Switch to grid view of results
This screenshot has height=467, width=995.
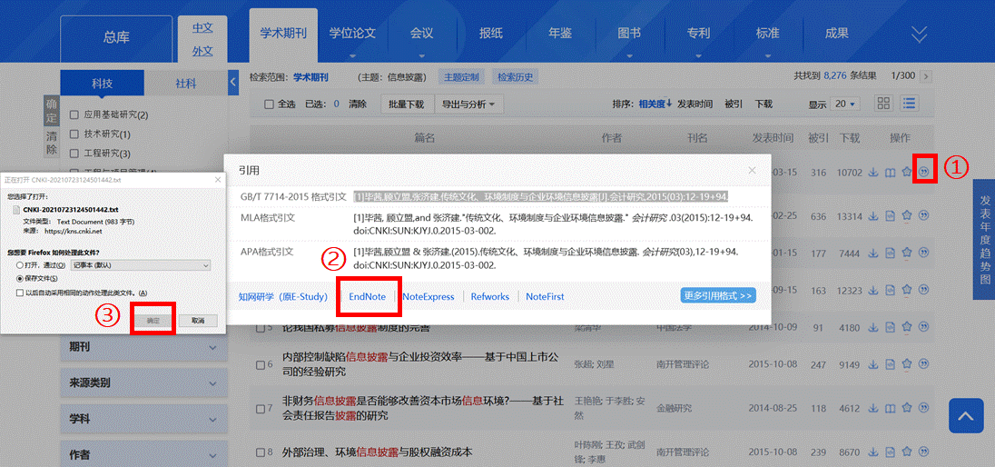point(884,104)
